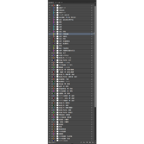Click the target circle of the インター出入口 layer
Viewport: 144px width, 144px height.
91,15
